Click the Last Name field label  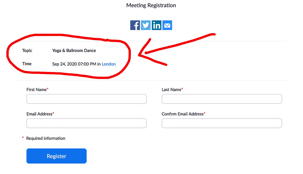pyautogui.click(x=172, y=89)
